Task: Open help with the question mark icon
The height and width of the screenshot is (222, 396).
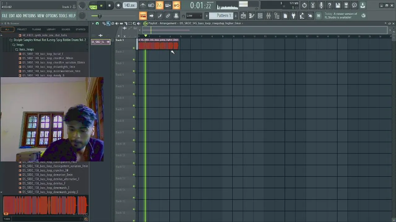Action: pos(330,5)
